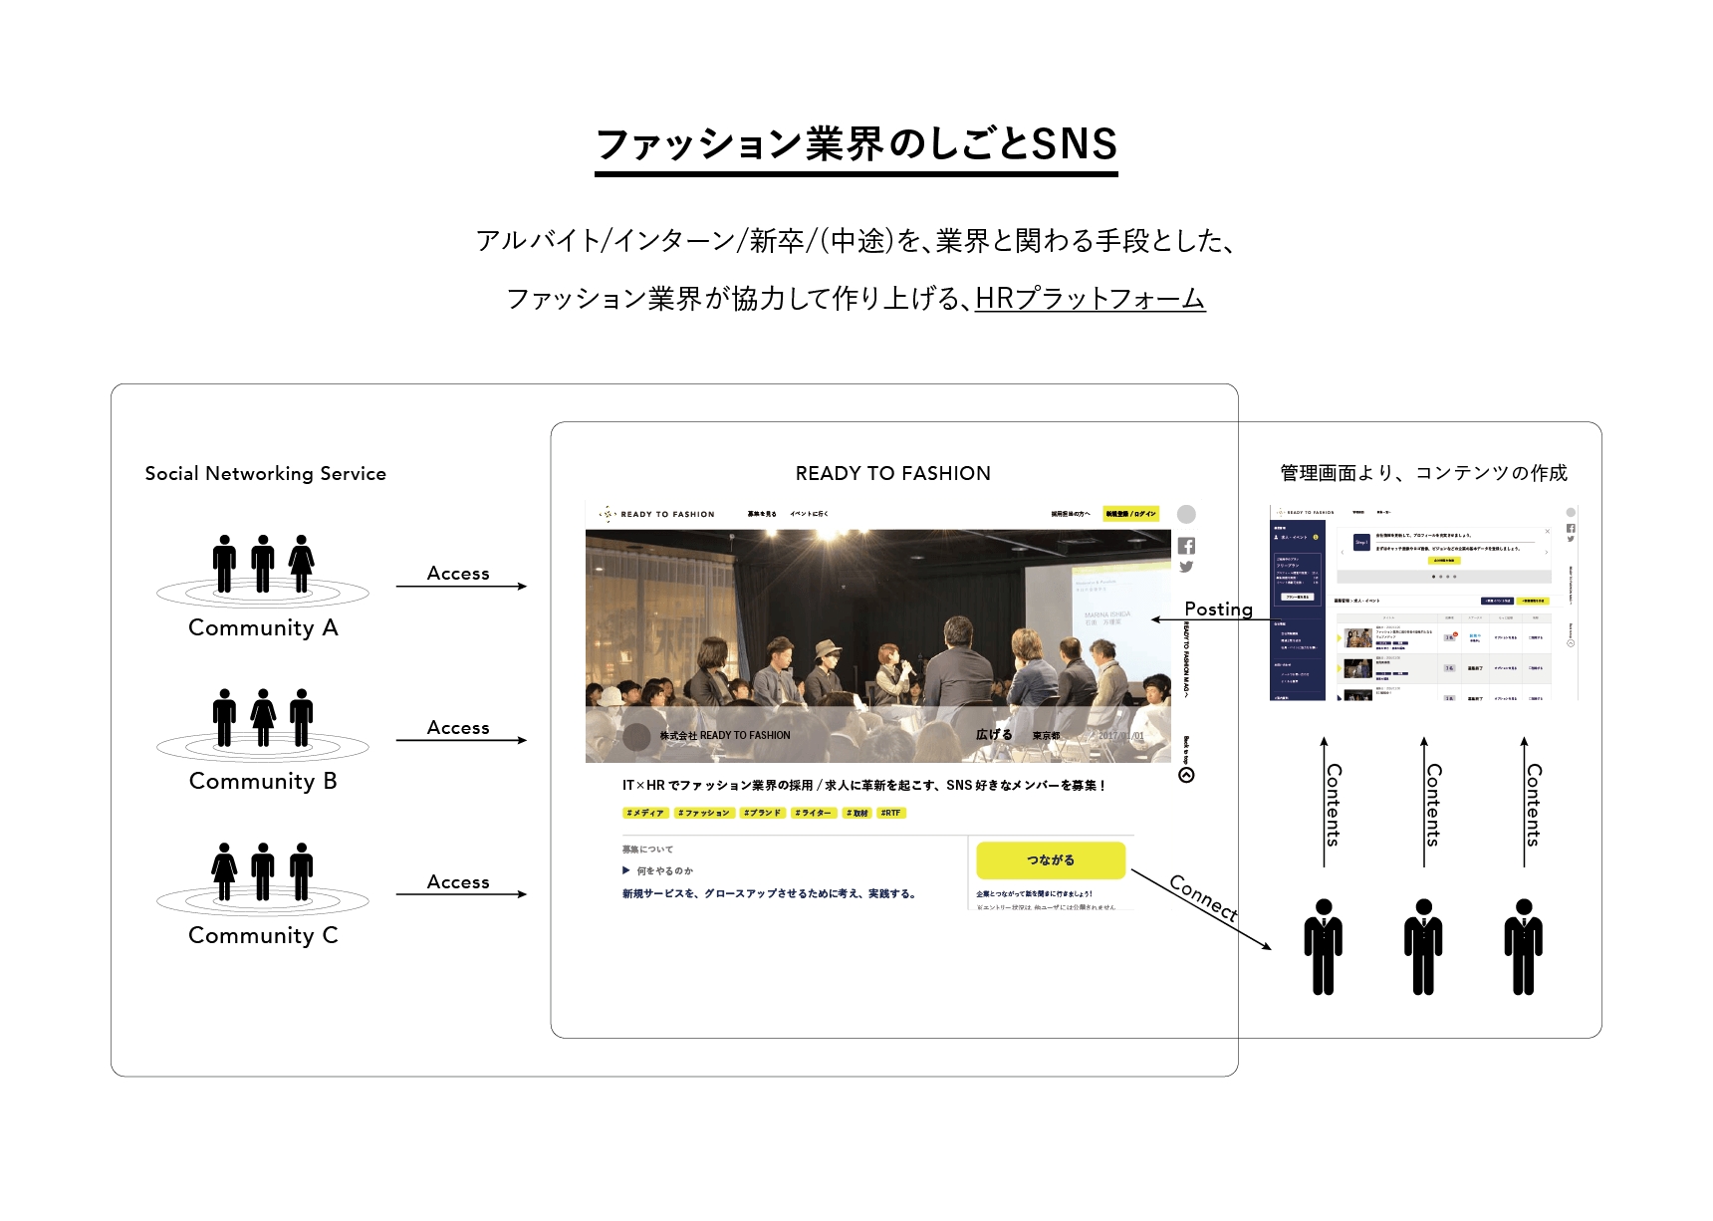Viewport: 1713px width, 1221px height.
Task: Click the gray profile circle beside the login button
Action: 1186,514
